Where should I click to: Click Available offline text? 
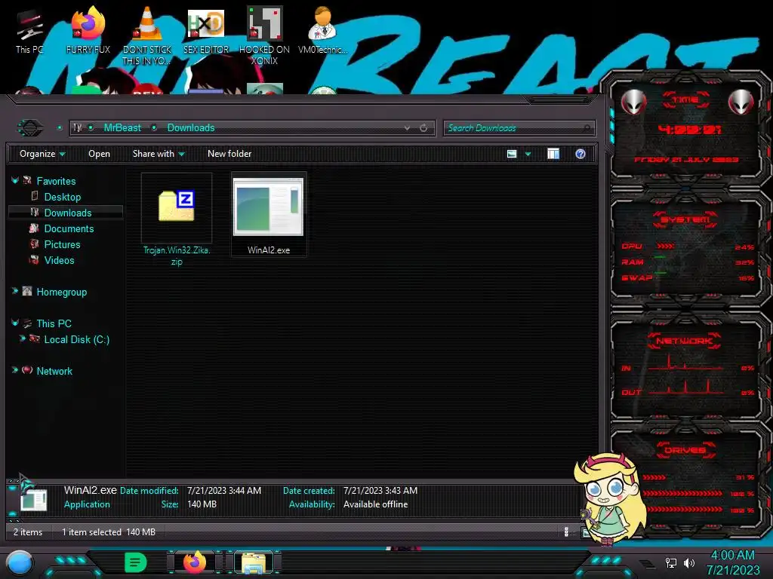tap(375, 504)
